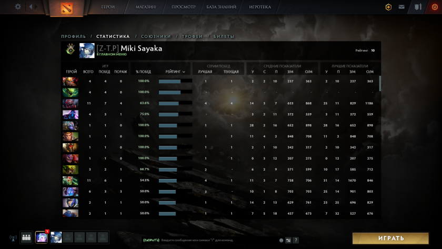
Task: Select hero portrait in row with 703 З/М
Action: coord(71,192)
